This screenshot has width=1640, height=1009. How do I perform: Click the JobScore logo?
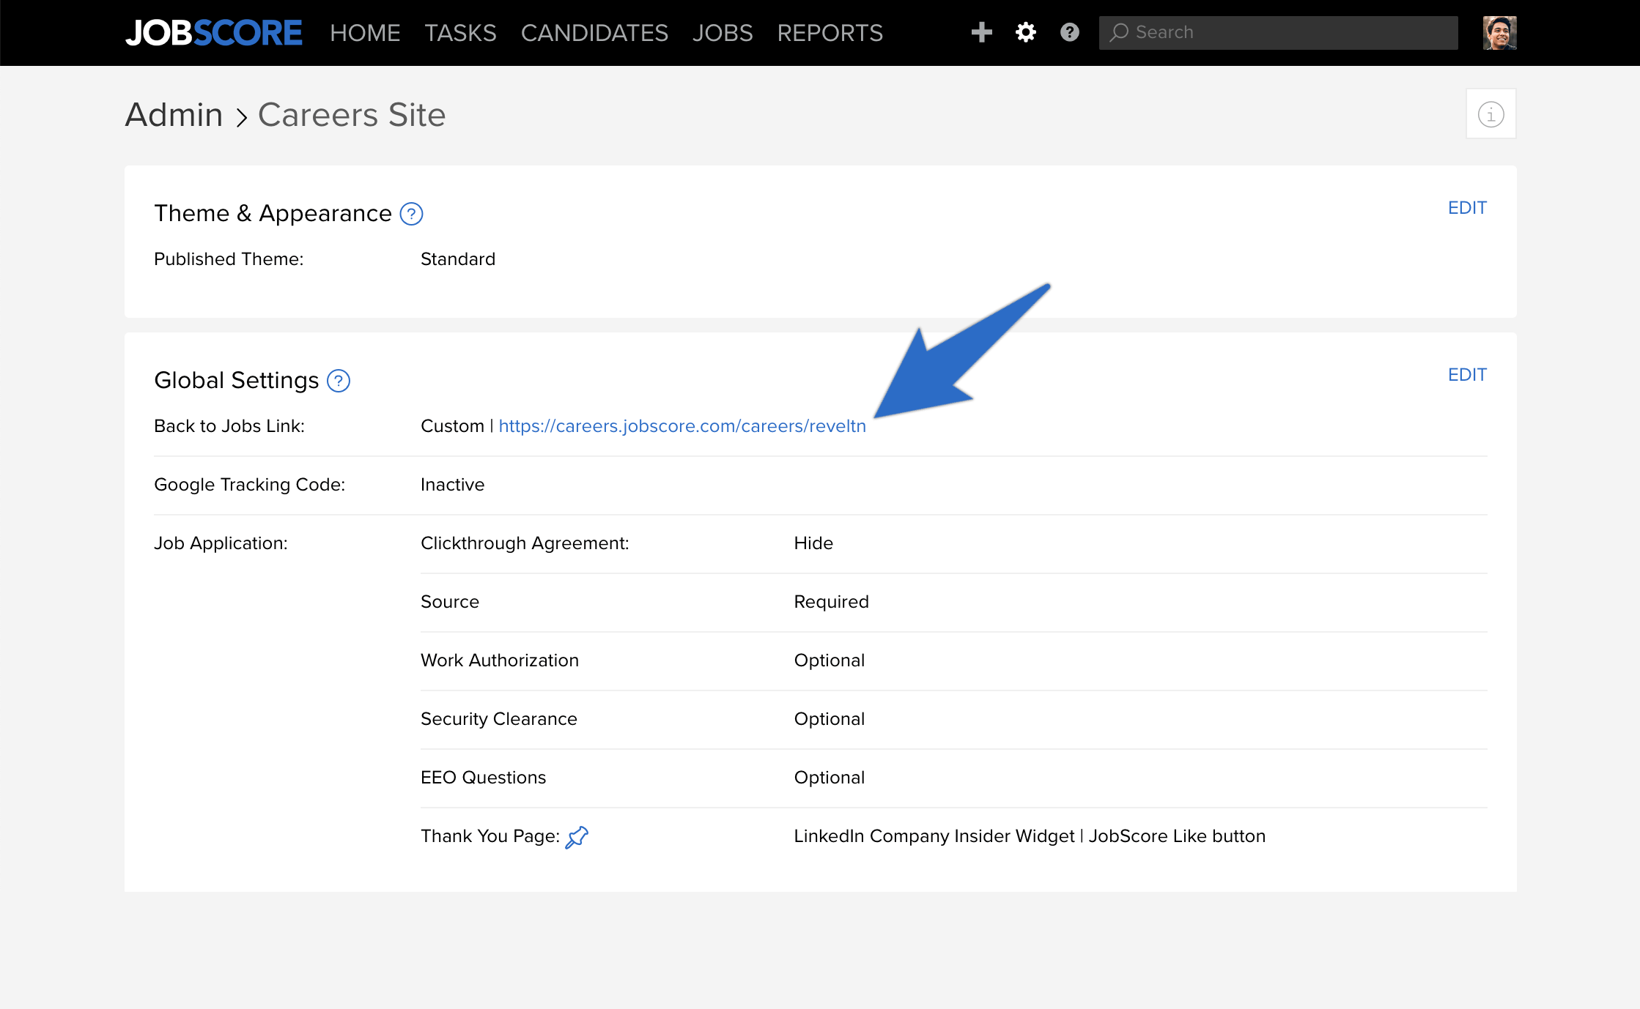(x=213, y=33)
